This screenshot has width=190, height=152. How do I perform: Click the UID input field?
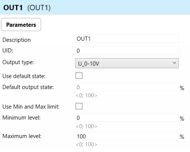tap(127, 51)
